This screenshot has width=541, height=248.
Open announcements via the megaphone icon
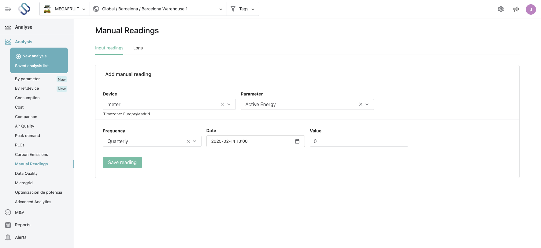[x=516, y=9]
